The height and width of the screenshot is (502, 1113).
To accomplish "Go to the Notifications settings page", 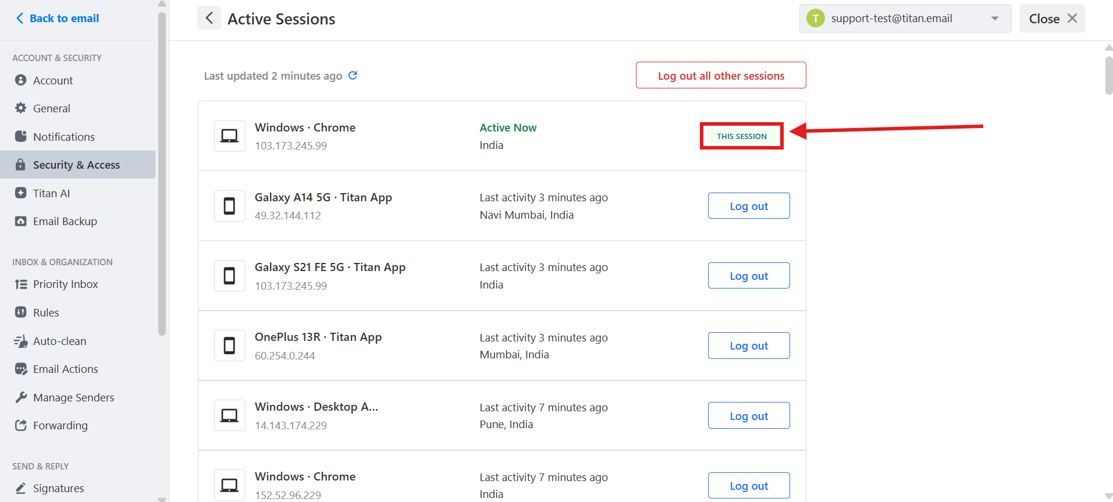I will tap(63, 137).
